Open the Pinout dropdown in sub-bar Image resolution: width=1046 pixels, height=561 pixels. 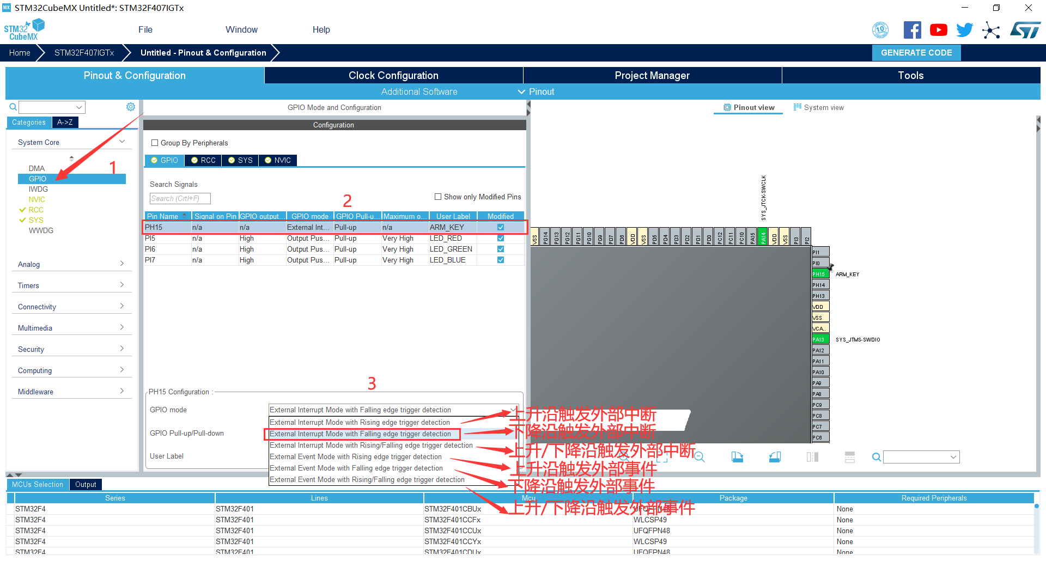[x=536, y=92]
